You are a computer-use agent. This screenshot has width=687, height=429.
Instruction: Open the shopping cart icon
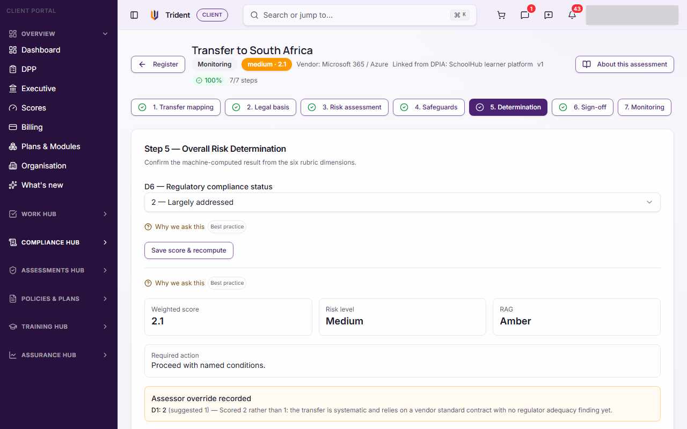coord(501,15)
